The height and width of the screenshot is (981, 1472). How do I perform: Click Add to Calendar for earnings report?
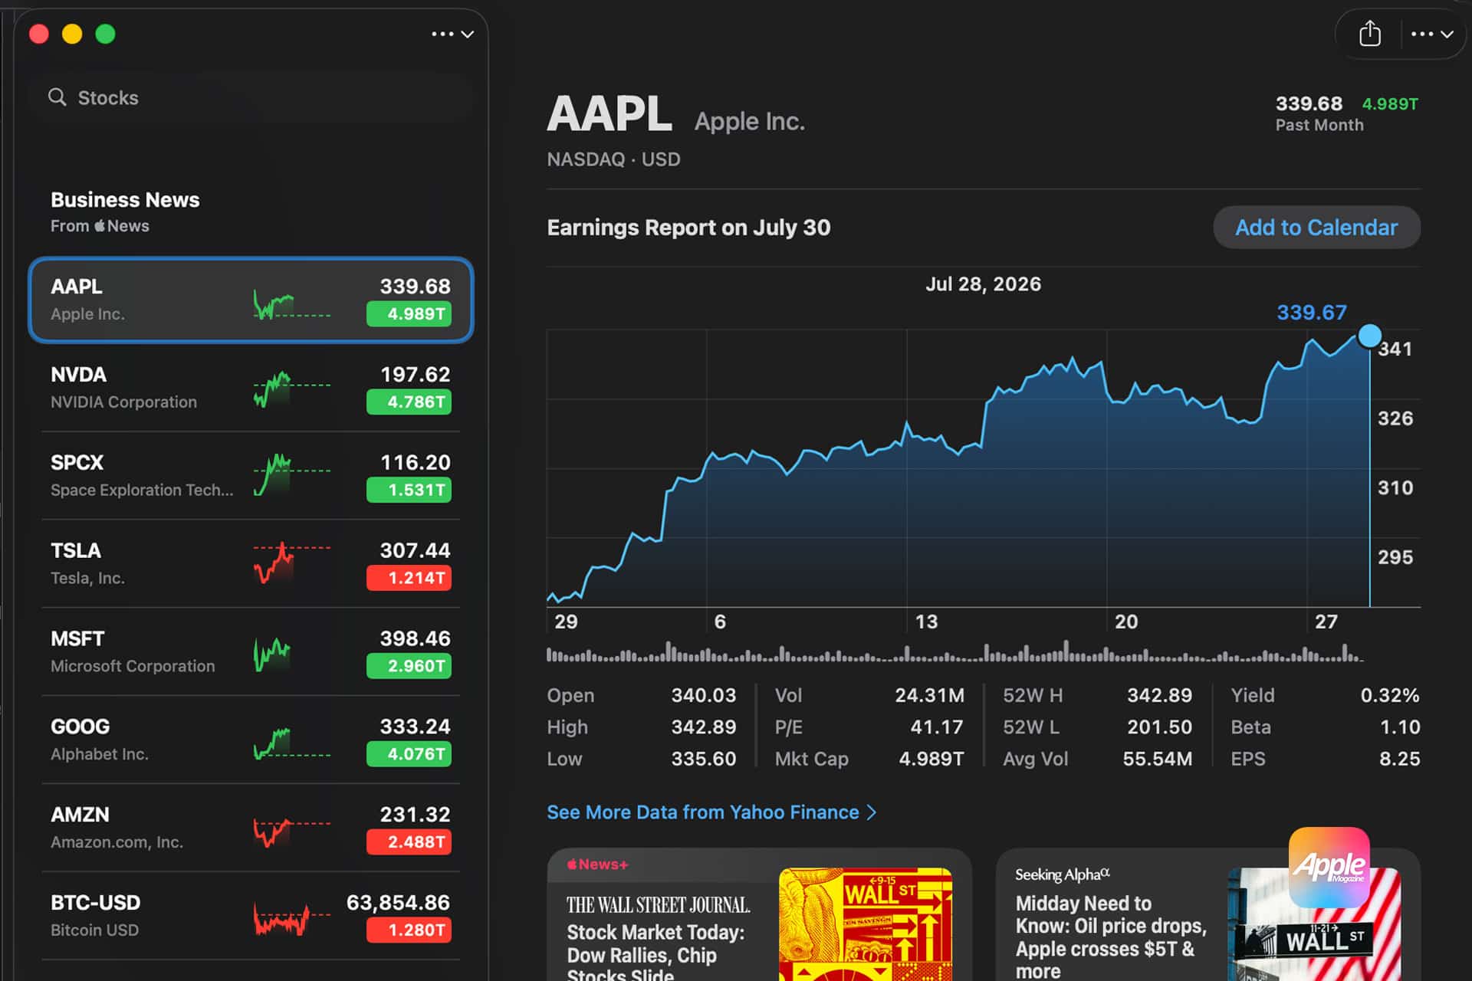tap(1316, 228)
